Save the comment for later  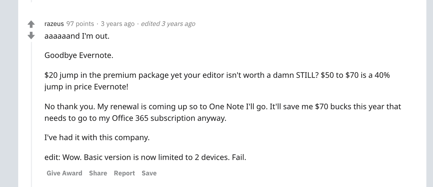coord(149,173)
